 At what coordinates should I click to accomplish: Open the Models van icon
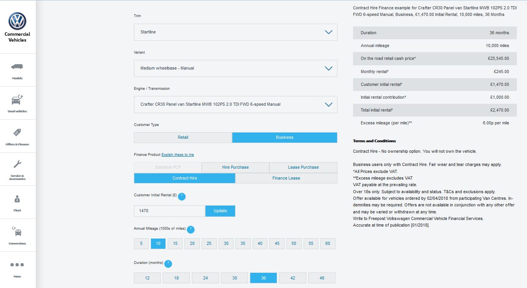(x=17, y=67)
